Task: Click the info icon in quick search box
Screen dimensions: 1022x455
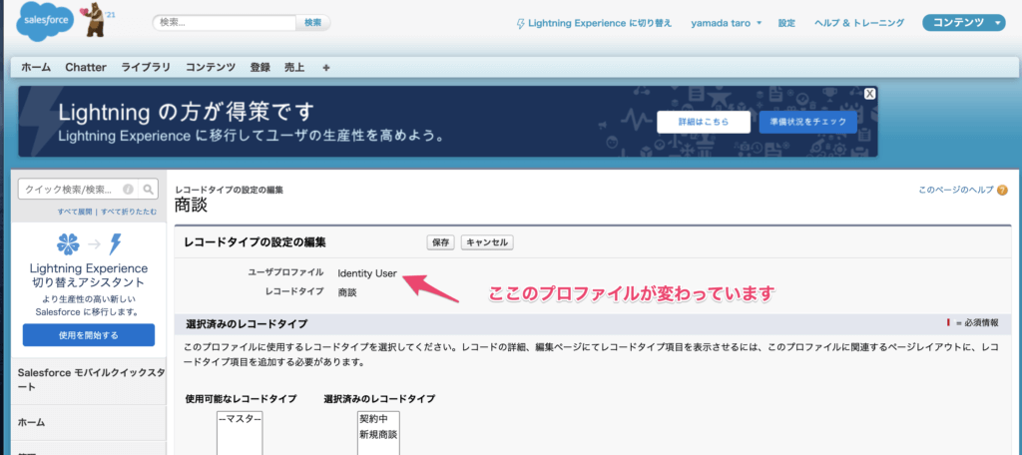Action: tap(128, 189)
